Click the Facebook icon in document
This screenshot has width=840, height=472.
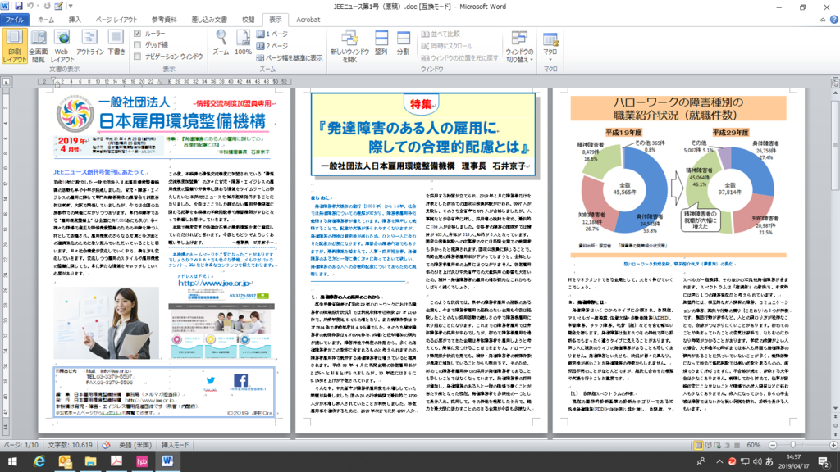(x=240, y=380)
